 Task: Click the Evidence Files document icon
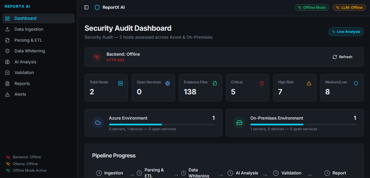215,83
